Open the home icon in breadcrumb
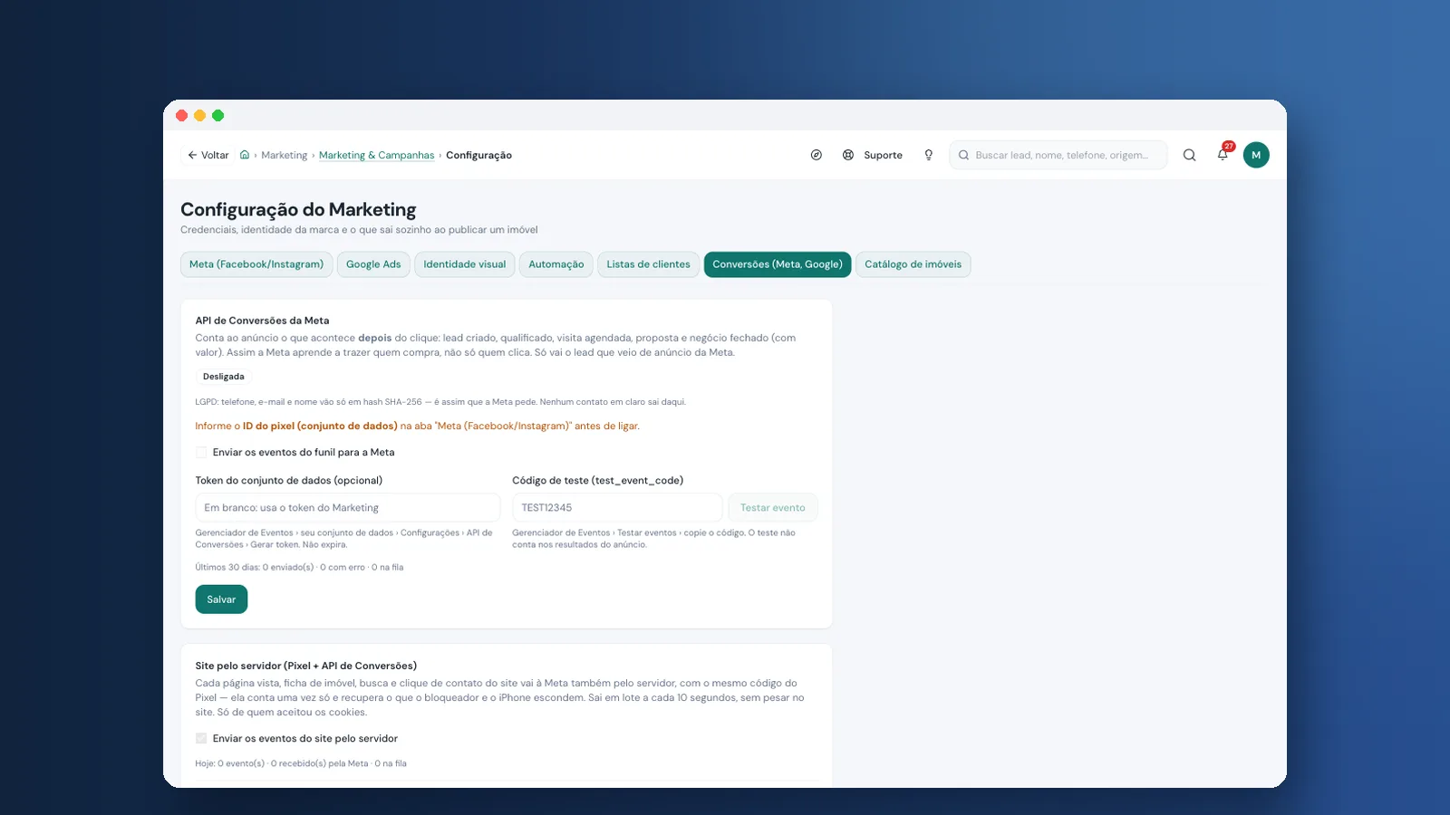1450x815 pixels. [x=245, y=155]
